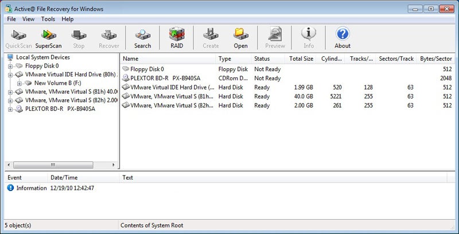Click tree panel horizontal scrollbar thumb
Viewport: 459px width, 234px height.
pos(53,165)
